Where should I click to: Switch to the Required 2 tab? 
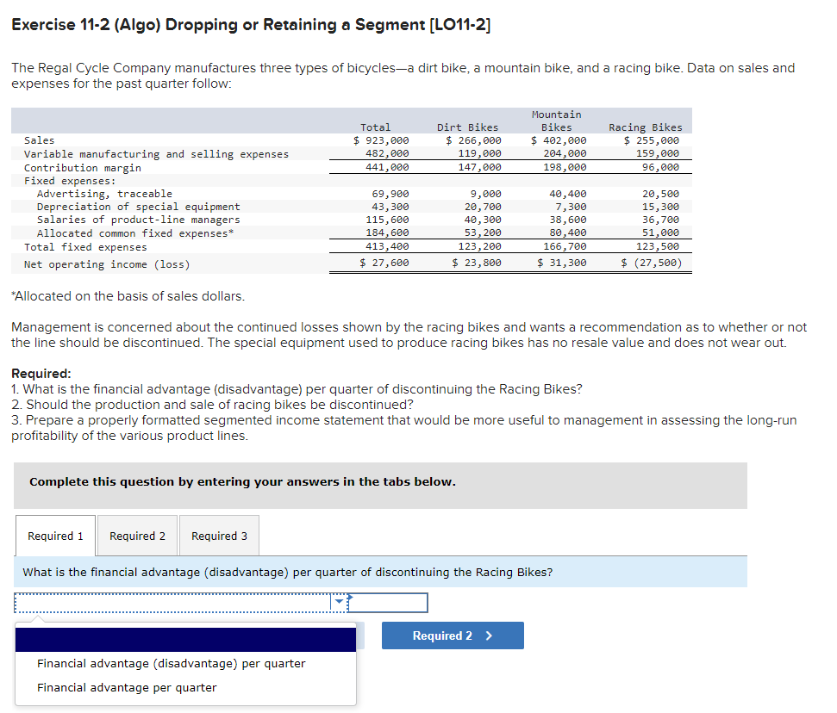(x=136, y=535)
